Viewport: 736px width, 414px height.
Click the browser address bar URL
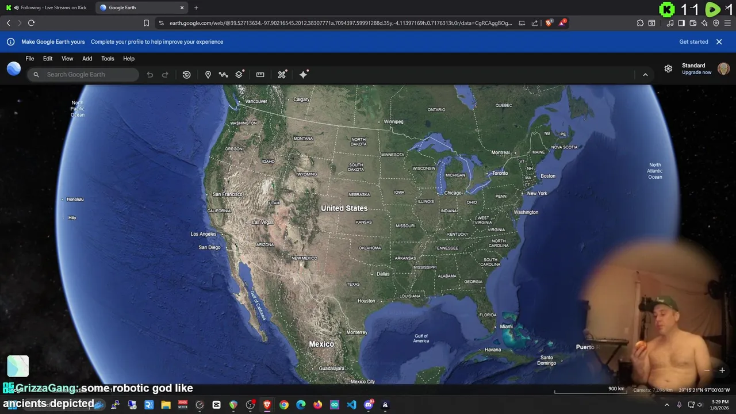pyautogui.click(x=340, y=23)
